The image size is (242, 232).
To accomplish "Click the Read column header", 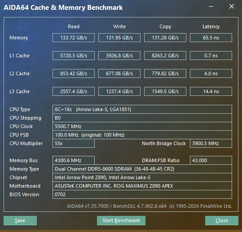I will click(74, 26).
